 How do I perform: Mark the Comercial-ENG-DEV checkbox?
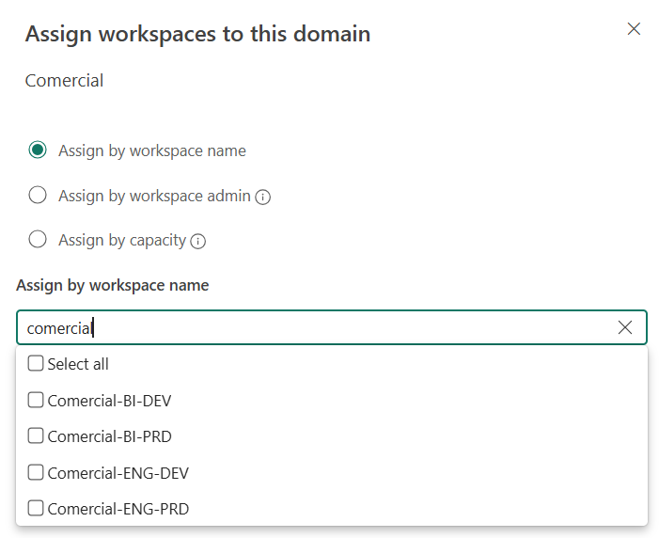pos(36,473)
